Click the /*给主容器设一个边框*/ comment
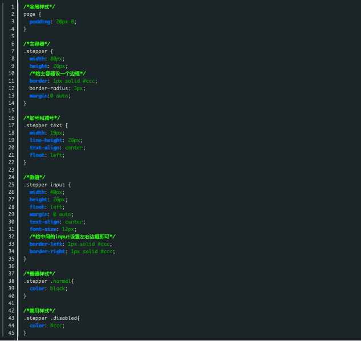The height and width of the screenshot is (341, 361). click(x=58, y=73)
